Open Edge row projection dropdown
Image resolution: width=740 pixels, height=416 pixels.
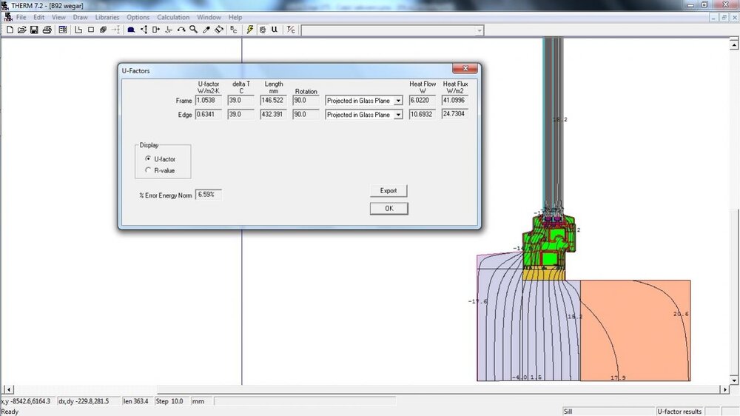398,115
